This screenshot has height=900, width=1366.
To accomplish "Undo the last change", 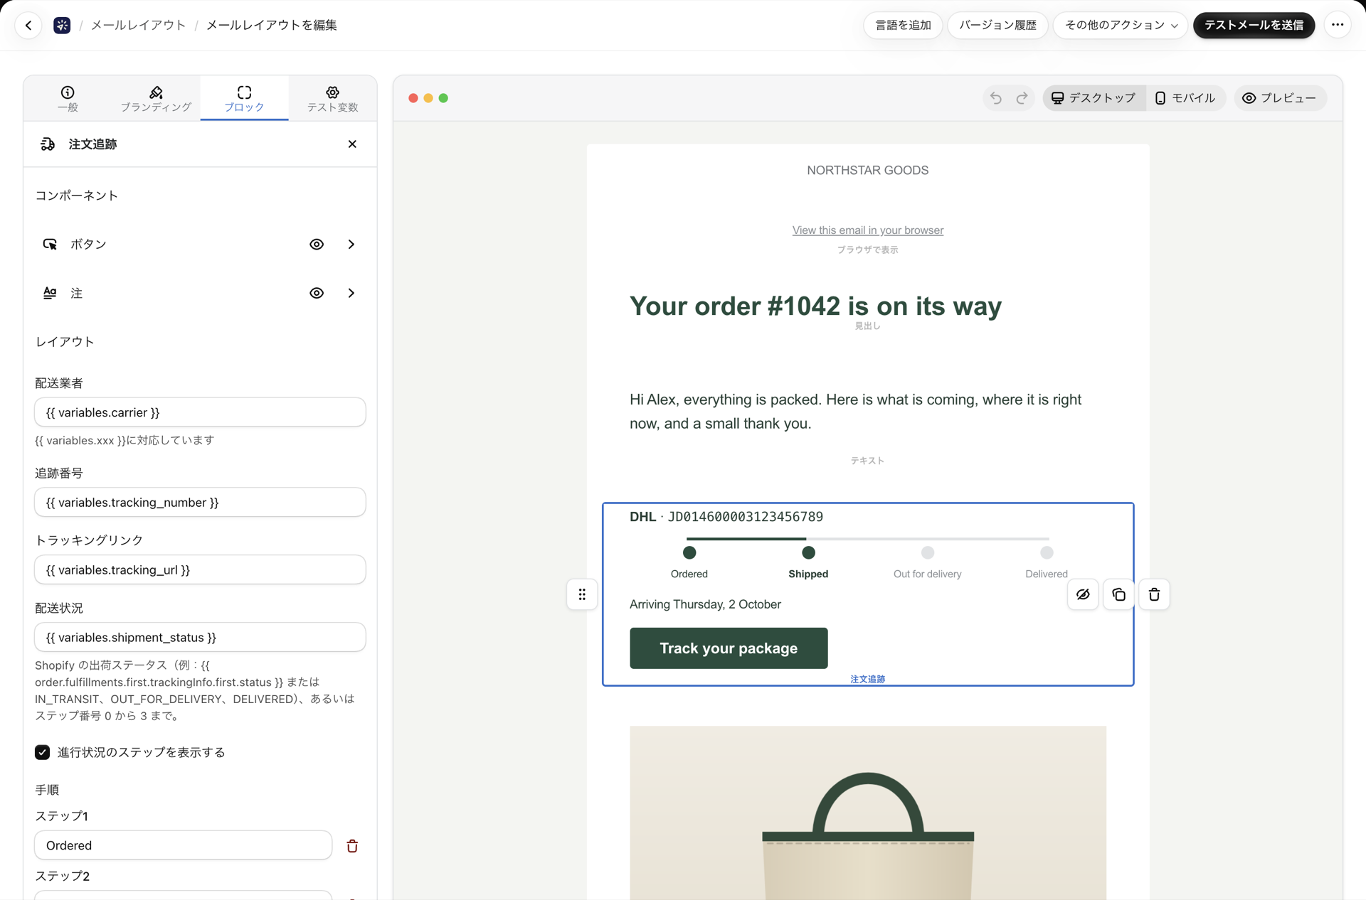I will 996,98.
